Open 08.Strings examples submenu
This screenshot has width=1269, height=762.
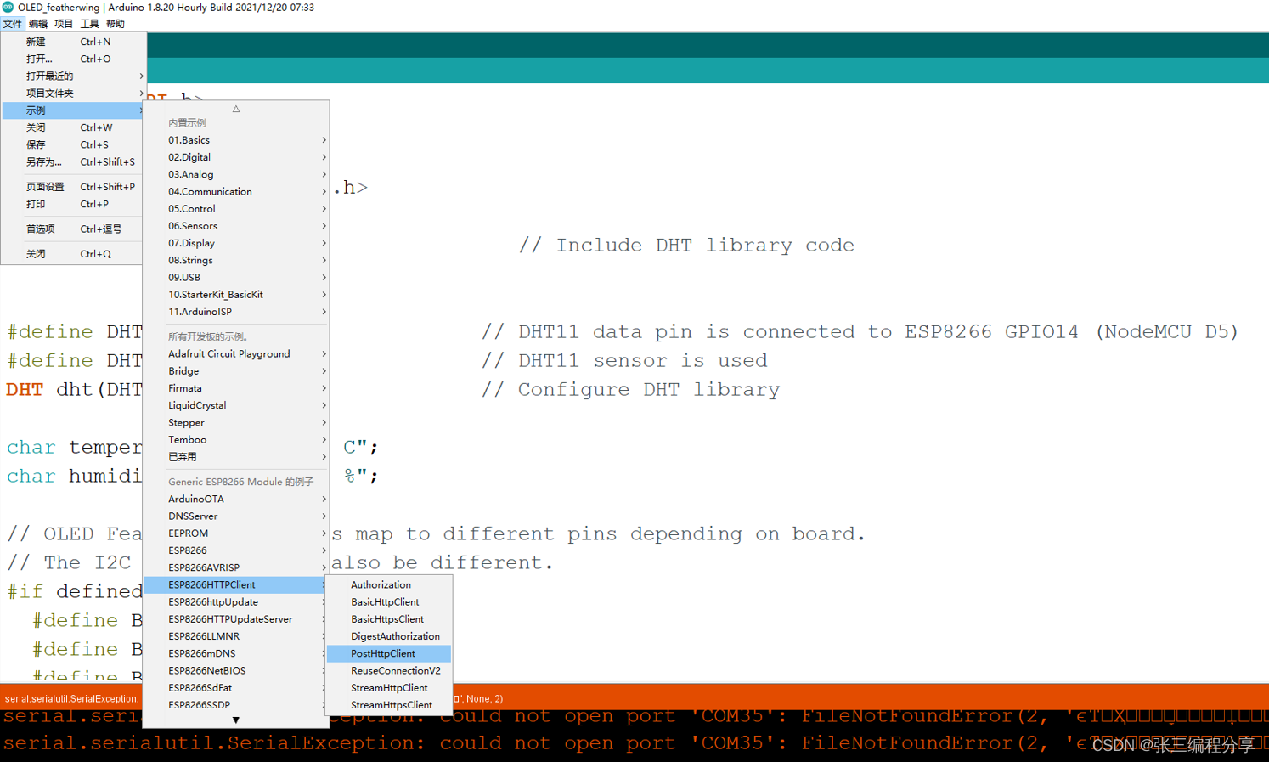pos(236,260)
